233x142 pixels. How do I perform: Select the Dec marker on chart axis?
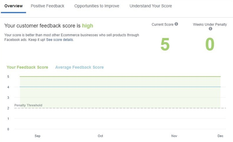pyautogui.click(x=220, y=136)
